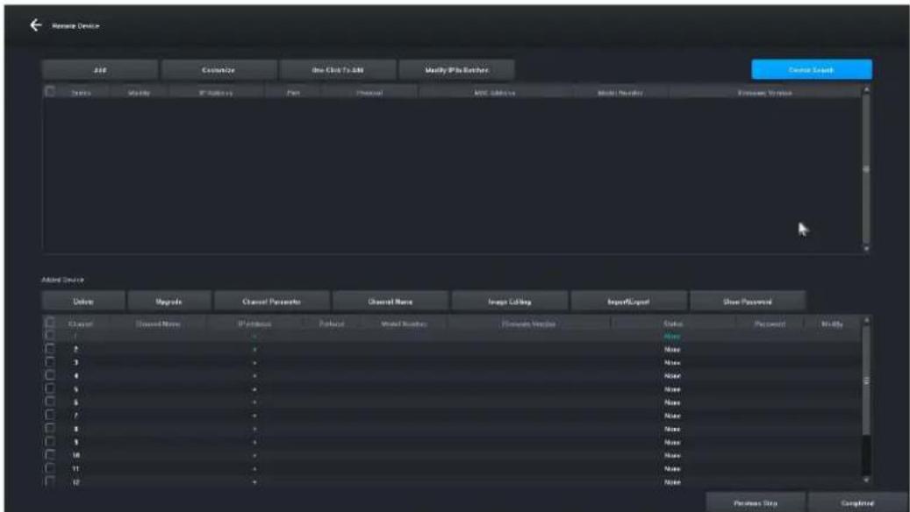Select the channel 3 row number

(76, 362)
